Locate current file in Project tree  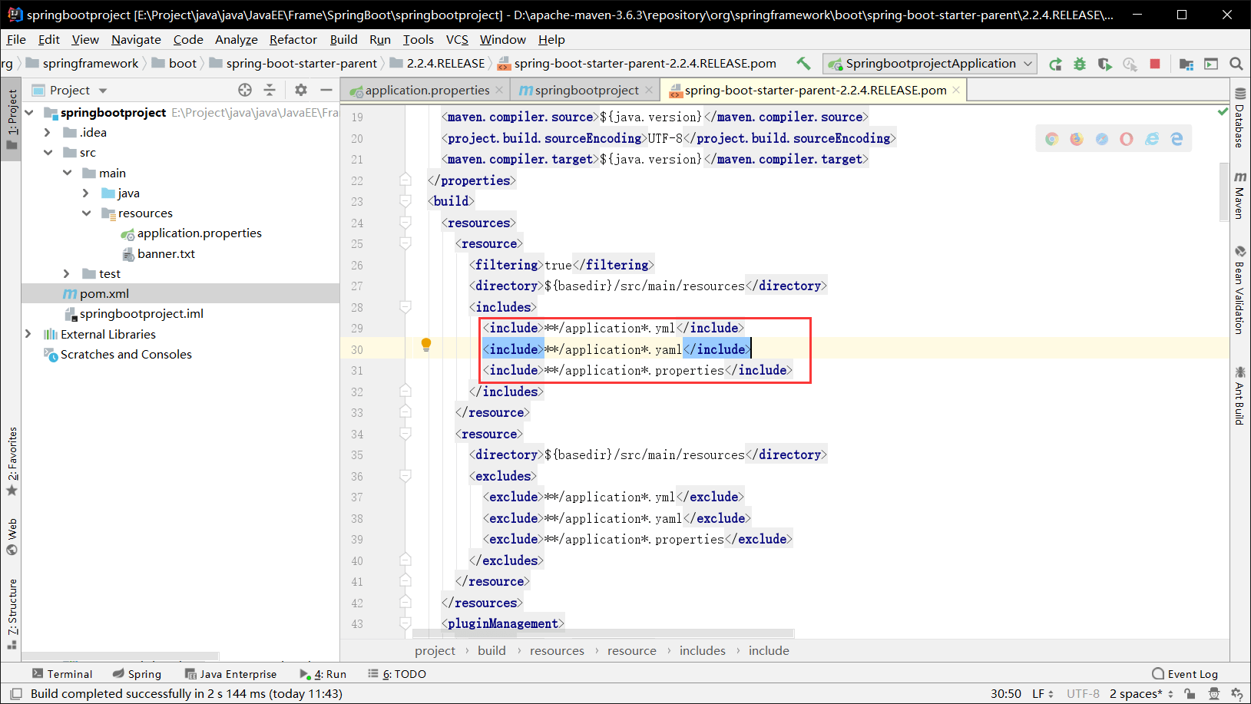[x=245, y=90]
